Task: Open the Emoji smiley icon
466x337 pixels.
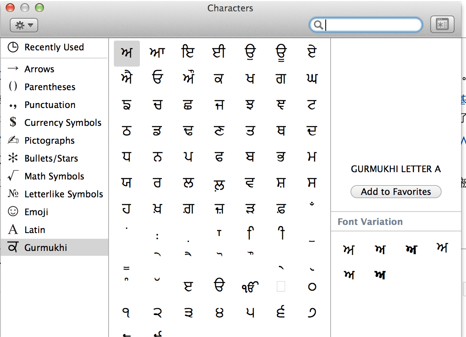Action: 13,212
